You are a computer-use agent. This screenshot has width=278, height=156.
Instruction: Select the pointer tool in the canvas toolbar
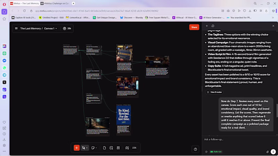click(x=83, y=148)
